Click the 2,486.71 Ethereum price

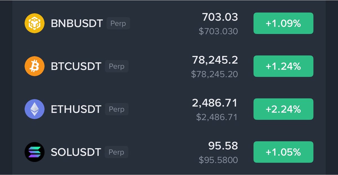[x=215, y=103]
